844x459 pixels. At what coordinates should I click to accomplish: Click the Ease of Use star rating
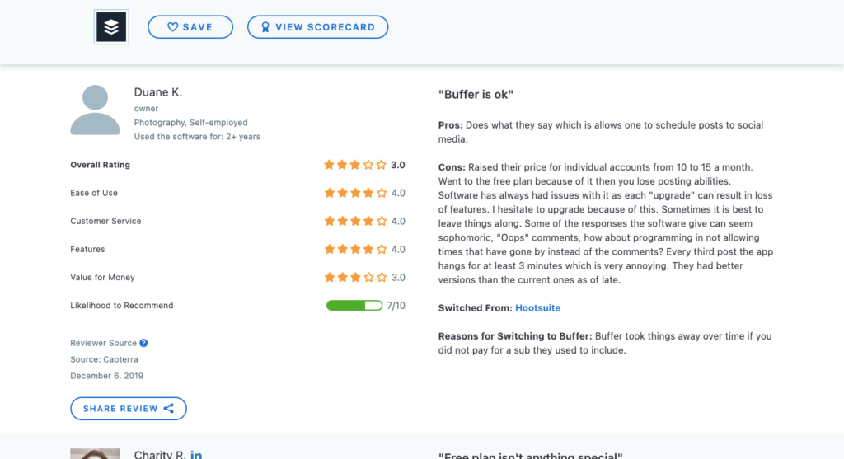pyautogui.click(x=355, y=193)
